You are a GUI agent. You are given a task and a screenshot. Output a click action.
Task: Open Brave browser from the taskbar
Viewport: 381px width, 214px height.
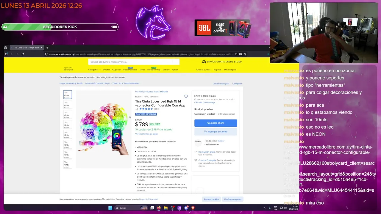tap(193, 208)
